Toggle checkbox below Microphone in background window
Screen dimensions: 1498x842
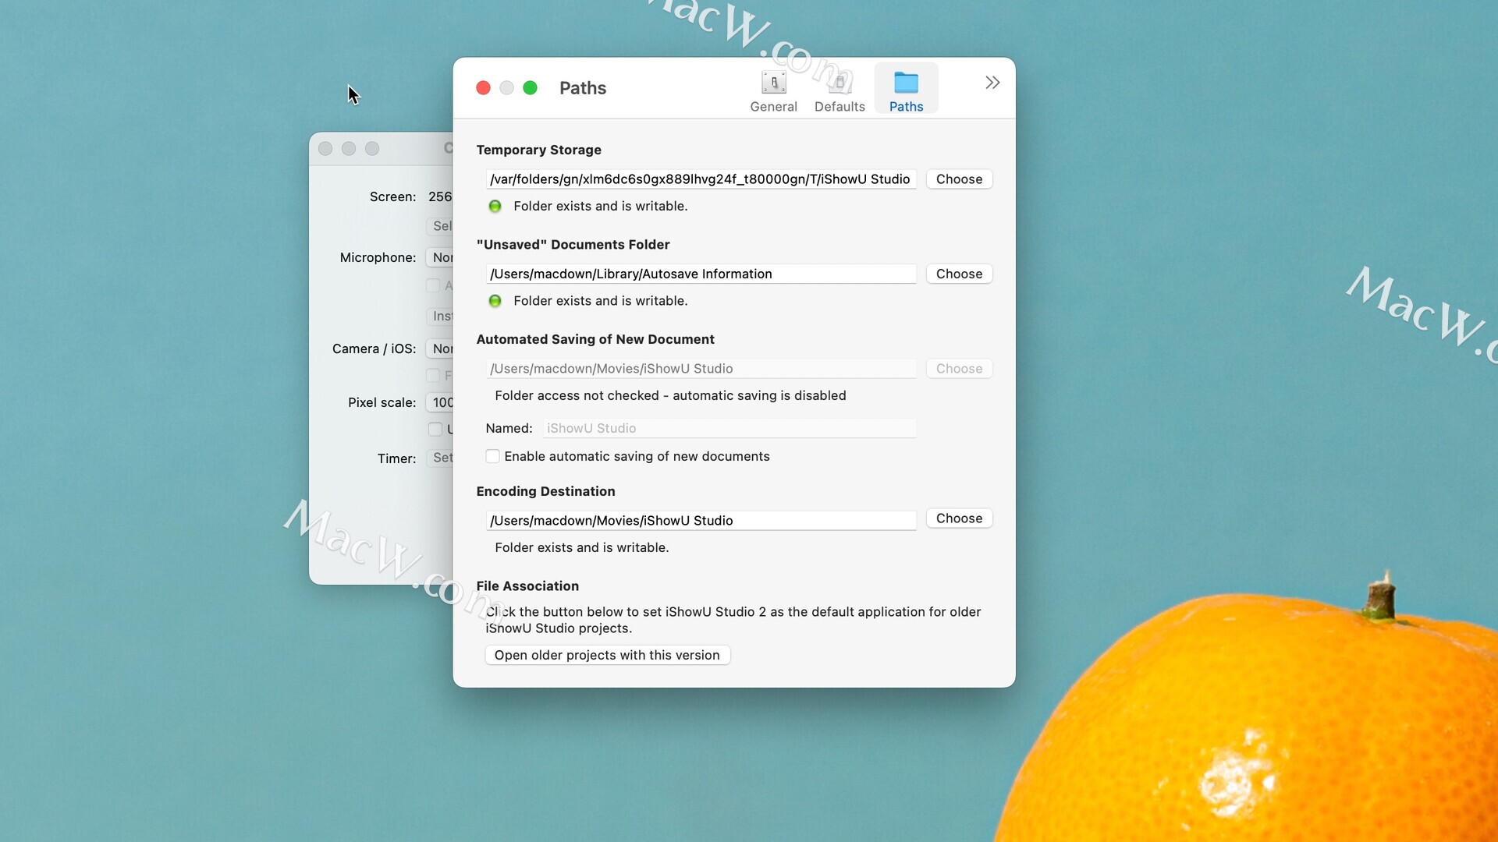click(433, 285)
